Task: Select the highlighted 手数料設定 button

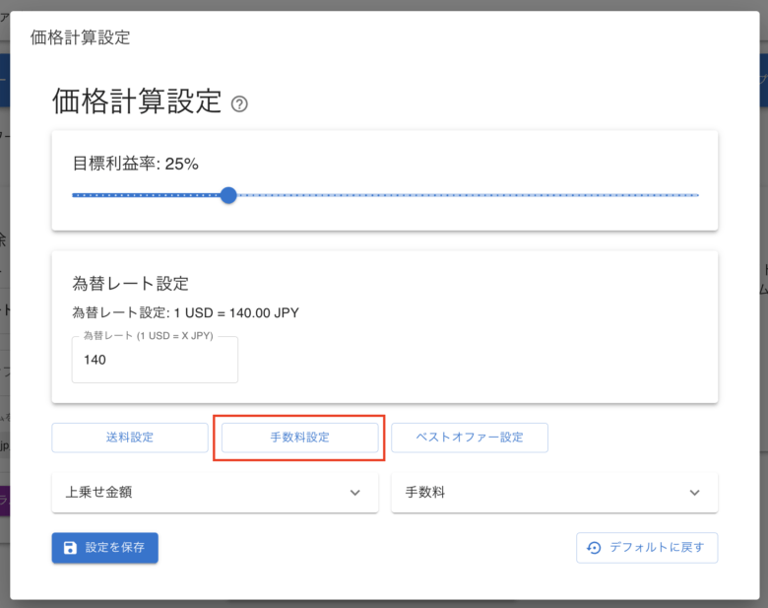Action: pyautogui.click(x=299, y=438)
